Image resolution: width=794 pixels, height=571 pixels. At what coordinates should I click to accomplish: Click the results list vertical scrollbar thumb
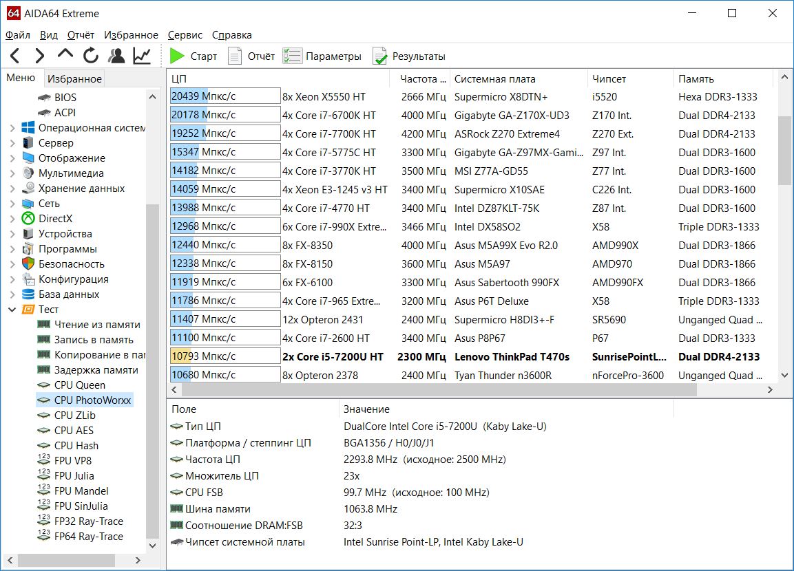tap(784, 150)
